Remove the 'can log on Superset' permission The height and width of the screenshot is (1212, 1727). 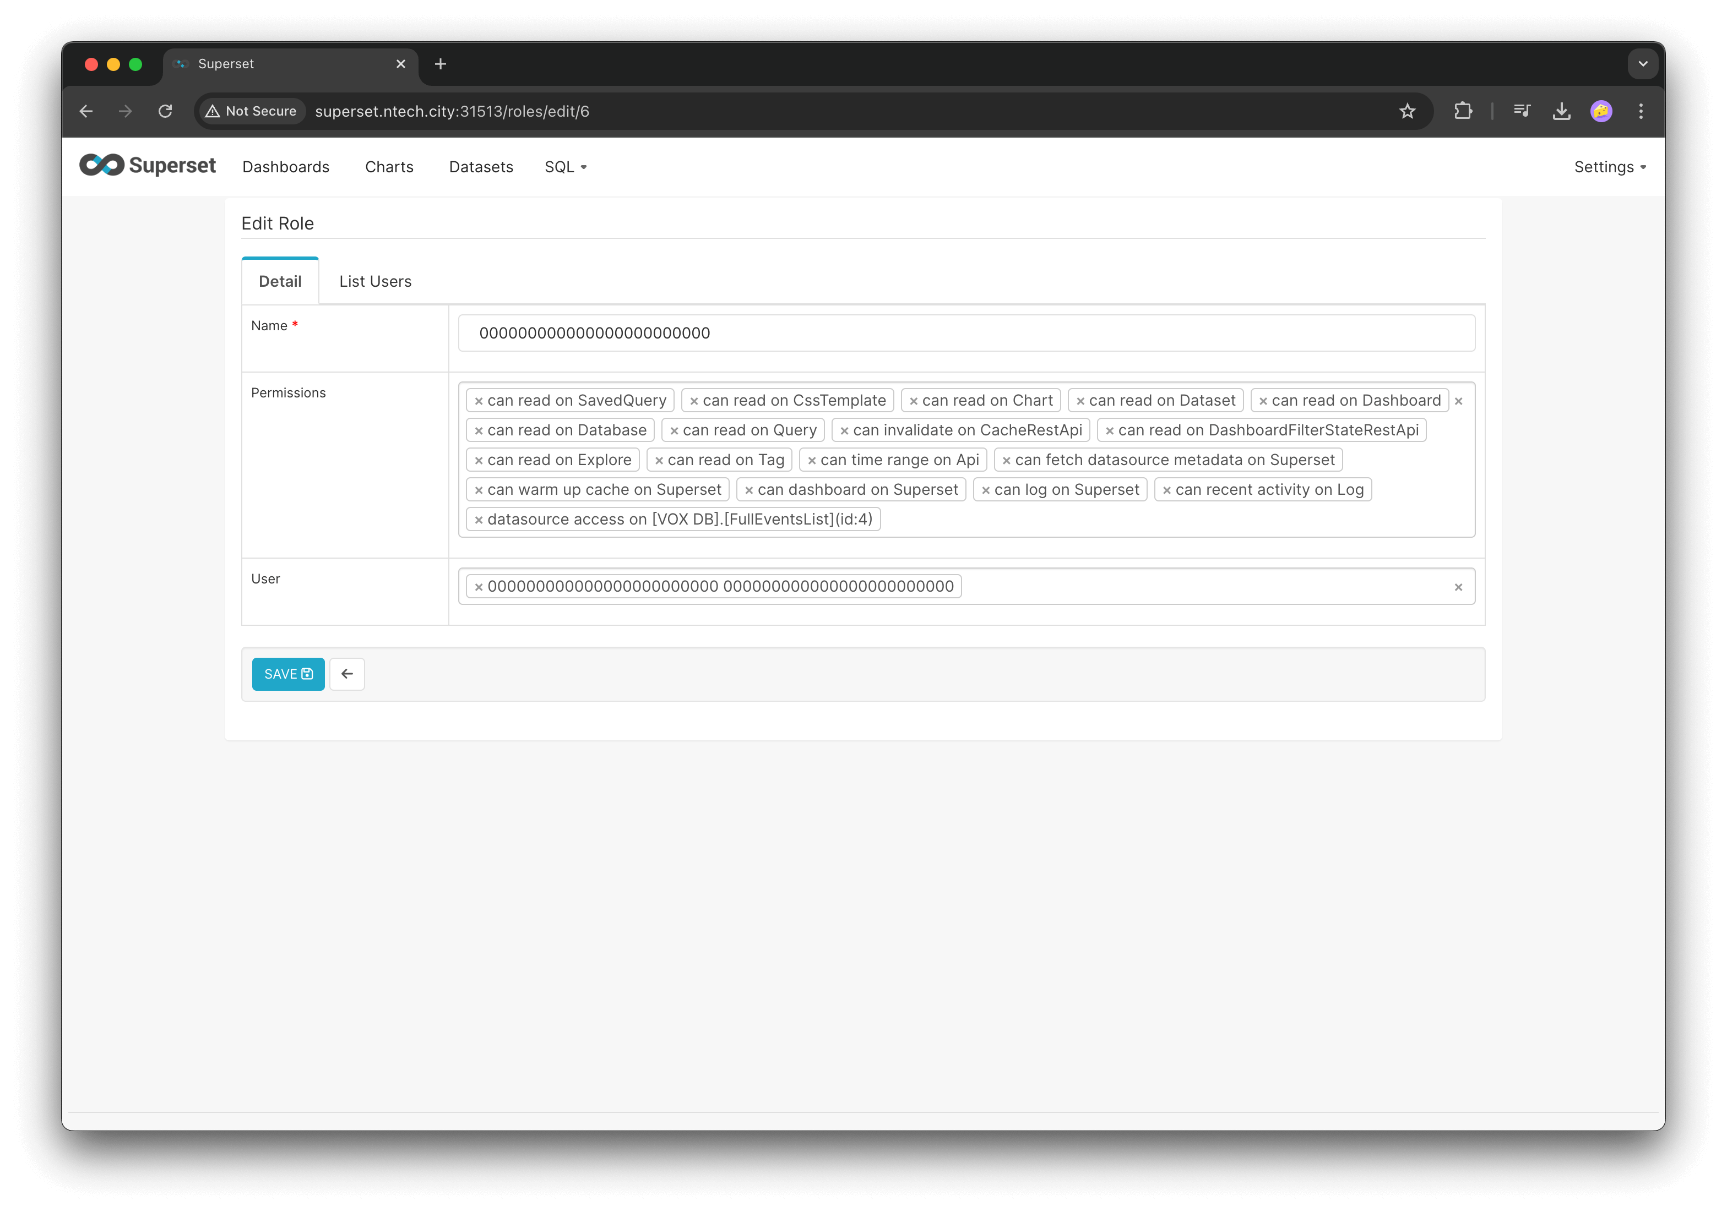(x=985, y=490)
